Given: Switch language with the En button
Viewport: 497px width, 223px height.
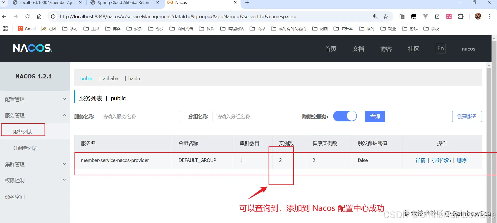Looking at the screenshot, I should coord(440,48).
